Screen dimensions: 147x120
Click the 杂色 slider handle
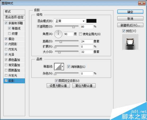coord(55,74)
